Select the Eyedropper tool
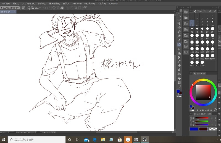 point(179,40)
